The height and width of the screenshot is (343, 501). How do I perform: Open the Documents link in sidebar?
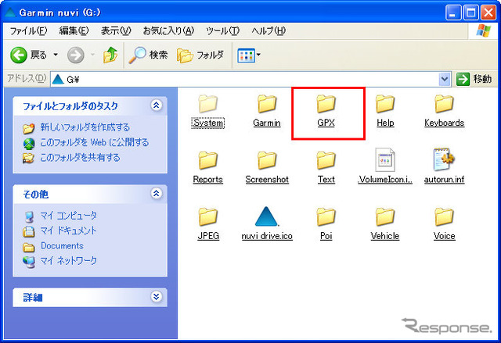pos(62,246)
